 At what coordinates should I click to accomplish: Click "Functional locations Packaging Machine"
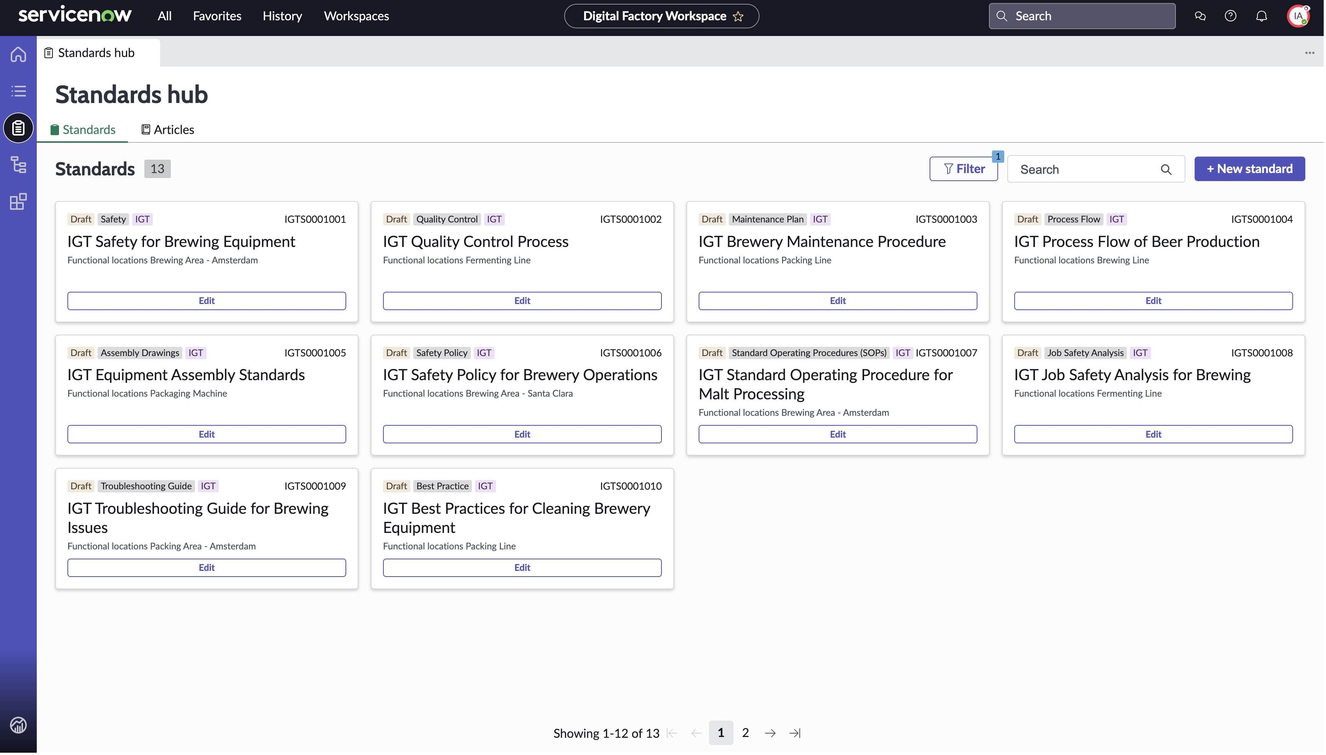tap(147, 394)
